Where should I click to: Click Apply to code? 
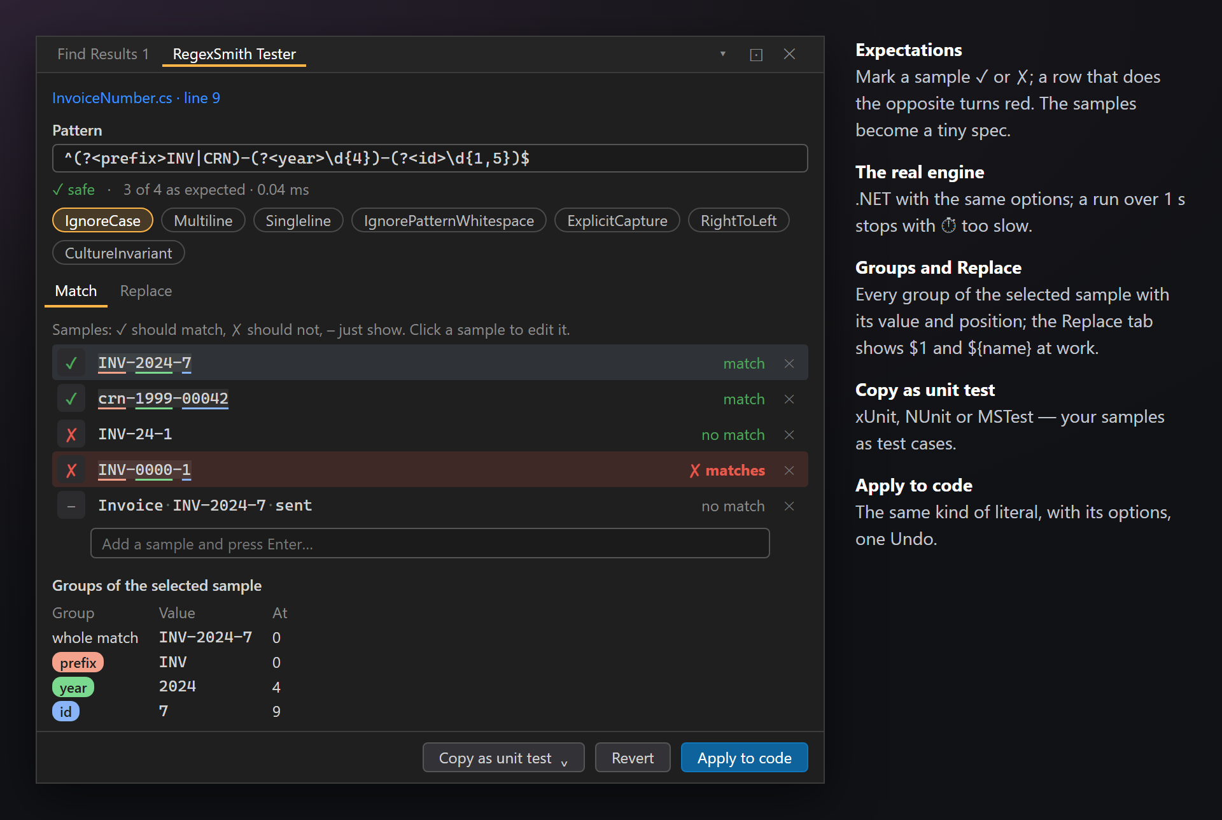click(745, 758)
